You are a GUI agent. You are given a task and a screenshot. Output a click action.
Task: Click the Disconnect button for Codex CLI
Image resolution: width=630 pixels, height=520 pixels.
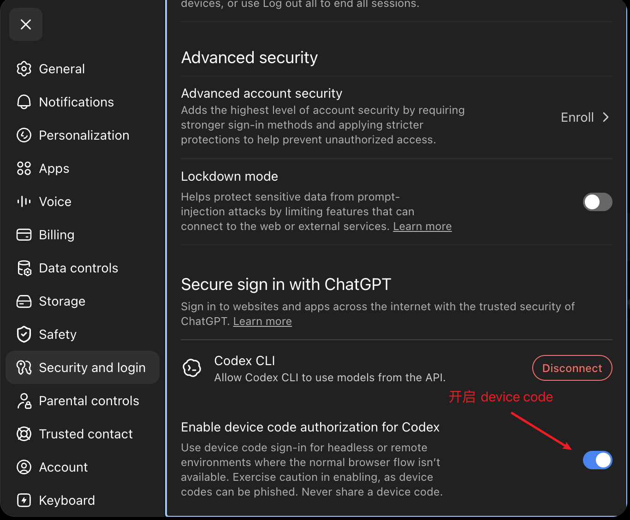(572, 368)
